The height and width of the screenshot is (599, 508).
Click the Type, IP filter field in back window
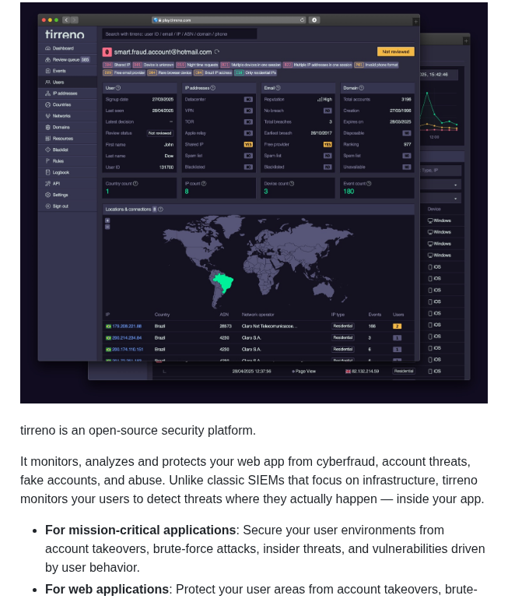coord(441,171)
